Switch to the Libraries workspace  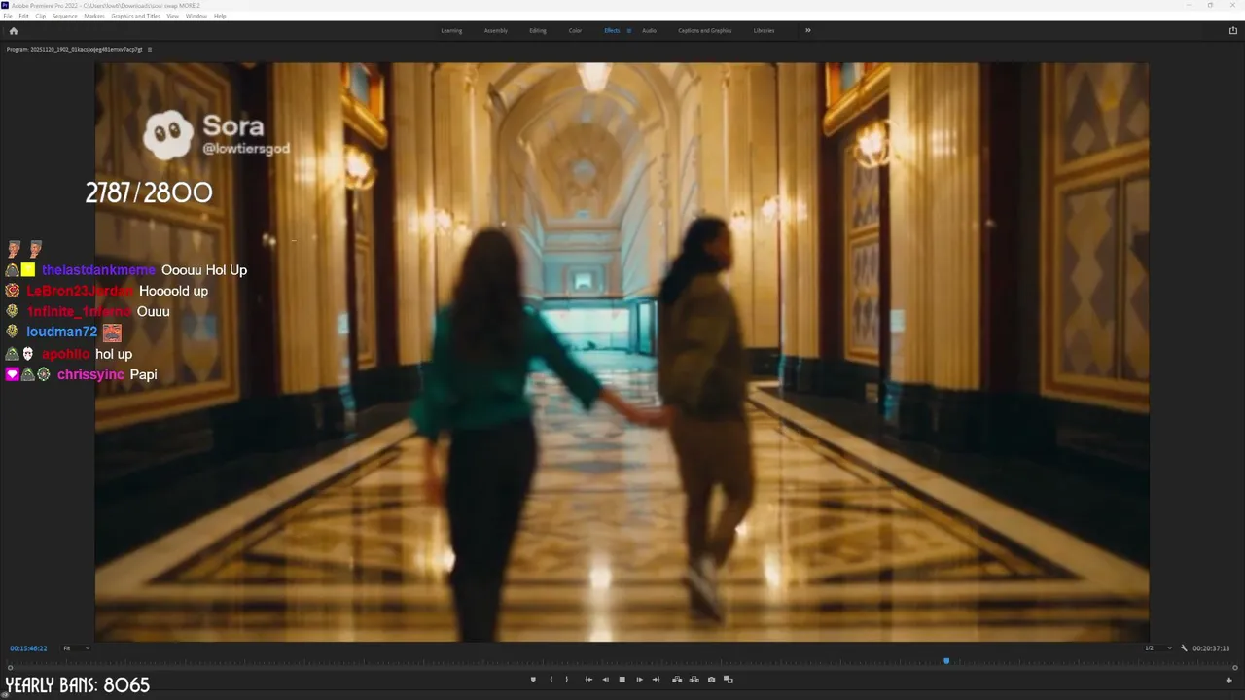click(x=765, y=30)
